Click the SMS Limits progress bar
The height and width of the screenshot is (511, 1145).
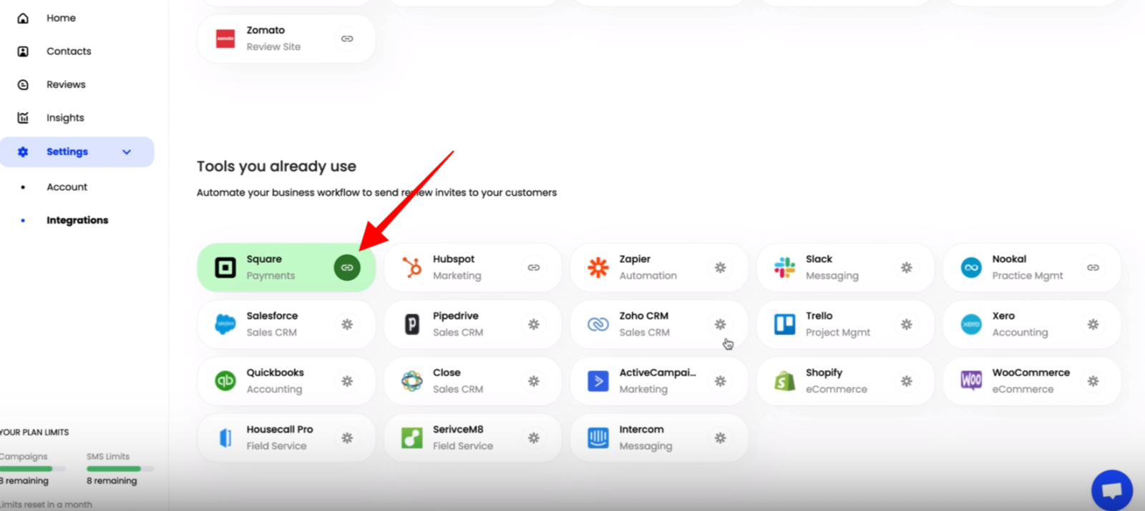(x=120, y=469)
